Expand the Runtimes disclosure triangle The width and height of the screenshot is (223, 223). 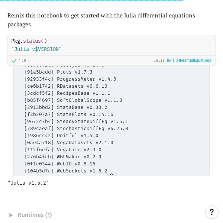pos(11,215)
